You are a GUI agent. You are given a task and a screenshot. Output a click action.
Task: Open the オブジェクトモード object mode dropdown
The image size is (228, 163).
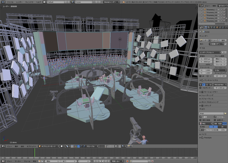click(x=49, y=146)
